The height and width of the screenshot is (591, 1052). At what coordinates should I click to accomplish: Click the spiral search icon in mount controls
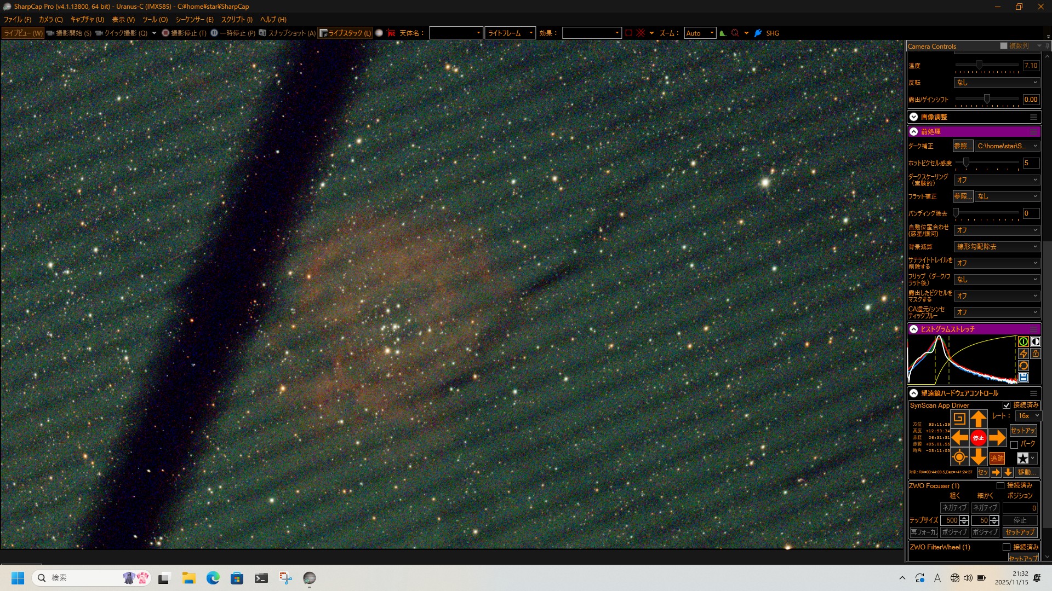pos(959,419)
